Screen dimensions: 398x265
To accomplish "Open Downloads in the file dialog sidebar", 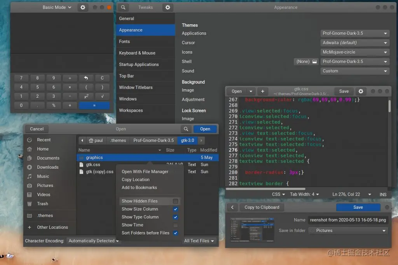I will [50, 167].
